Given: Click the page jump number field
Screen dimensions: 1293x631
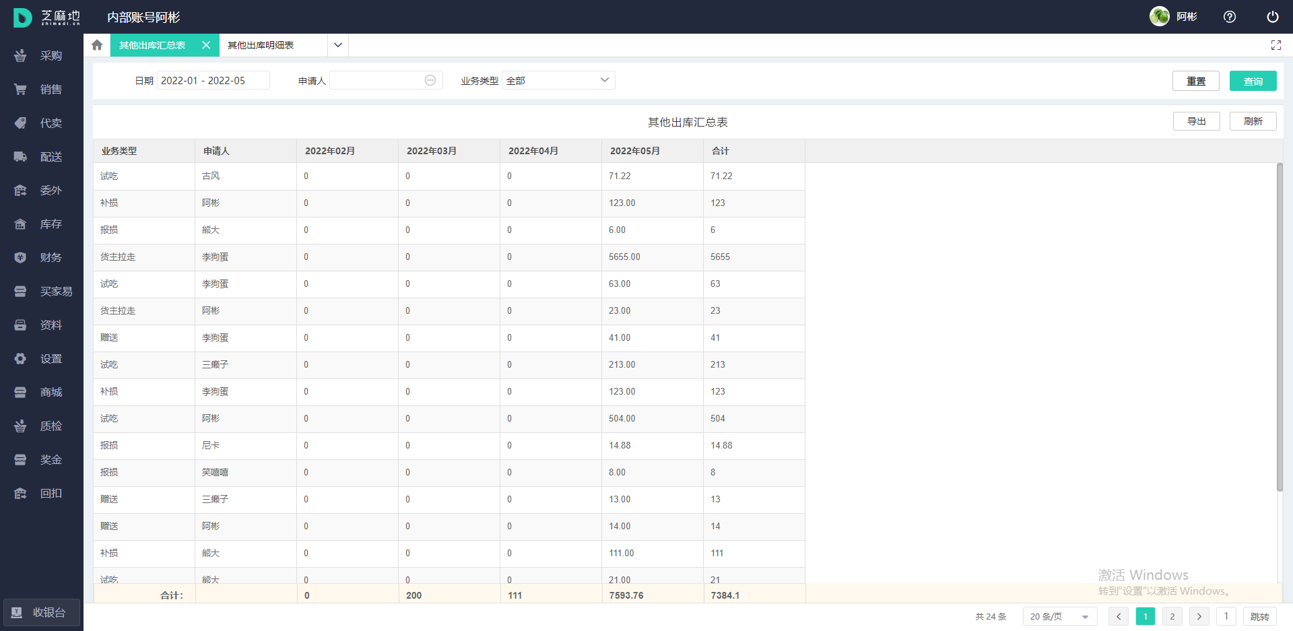Looking at the screenshot, I should [1226, 616].
